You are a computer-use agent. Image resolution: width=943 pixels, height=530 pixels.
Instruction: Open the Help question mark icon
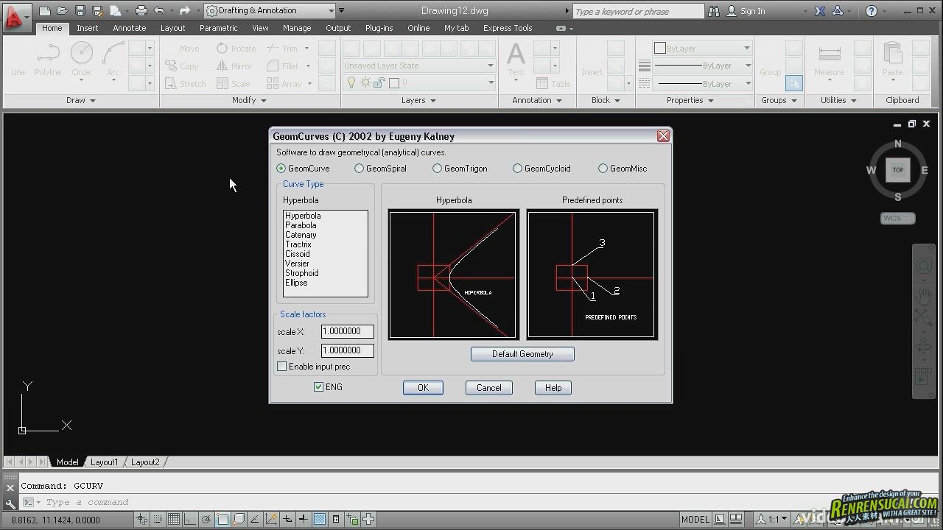(x=872, y=11)
